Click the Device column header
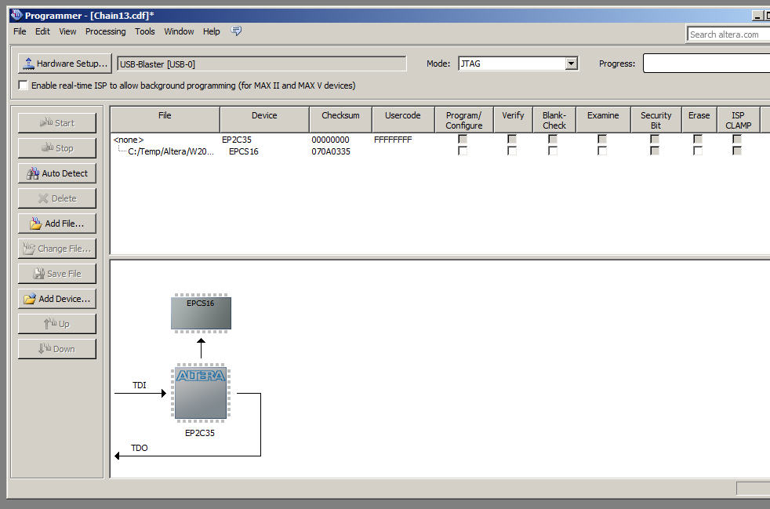This screenshot has height=509, width=770. pyautogui.click(x=264, y=120)
